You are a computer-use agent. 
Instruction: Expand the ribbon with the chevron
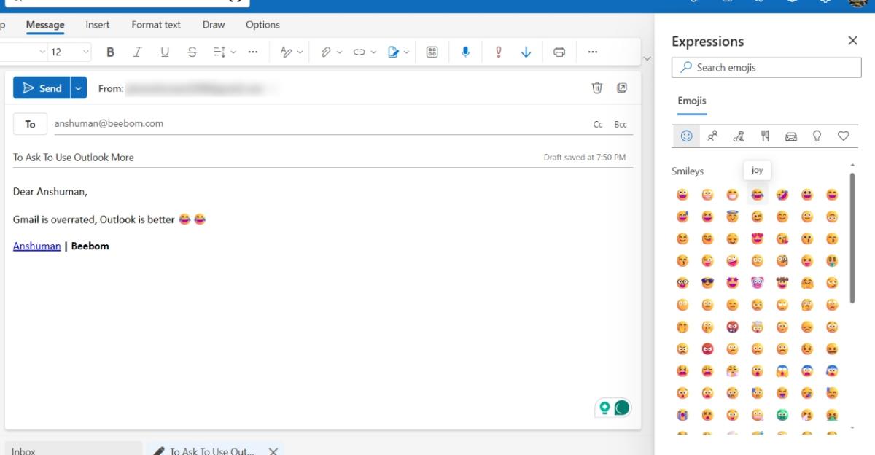(647, 58)
